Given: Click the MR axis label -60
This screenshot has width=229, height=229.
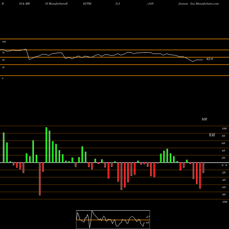Looking at the screenshot, I should (224, 187).
